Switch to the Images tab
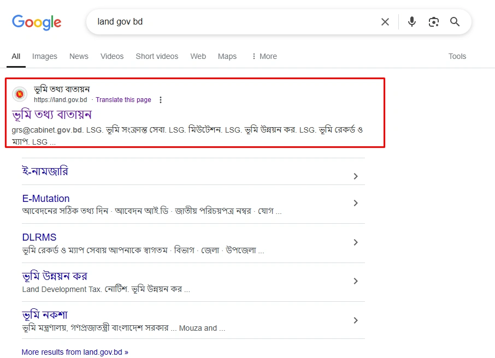The width and height of the screenshot is (495, 358). (44, 56)
